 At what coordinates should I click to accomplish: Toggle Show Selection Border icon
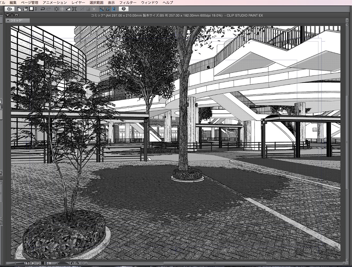pyautogui.click(x=94, y=9)
